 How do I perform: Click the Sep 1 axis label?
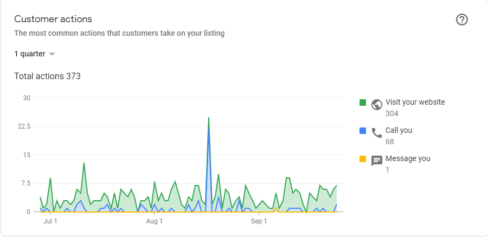(259, 221)
